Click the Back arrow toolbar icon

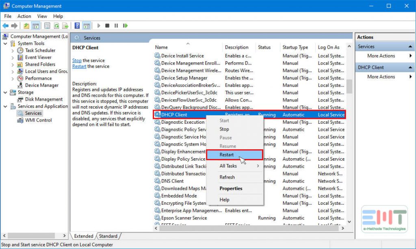pyautogui.click(x=5, y=26)
